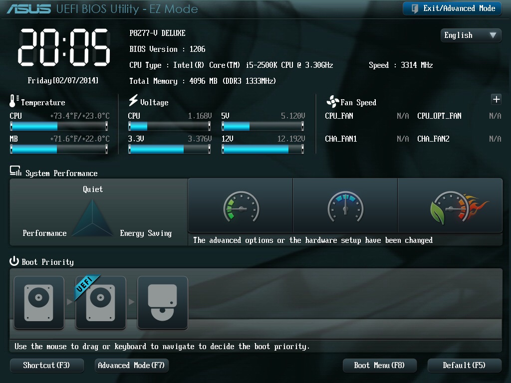Switch to Advanced Mode (F7)
This screenshot has width=511, height=383.
click(131, 366)
